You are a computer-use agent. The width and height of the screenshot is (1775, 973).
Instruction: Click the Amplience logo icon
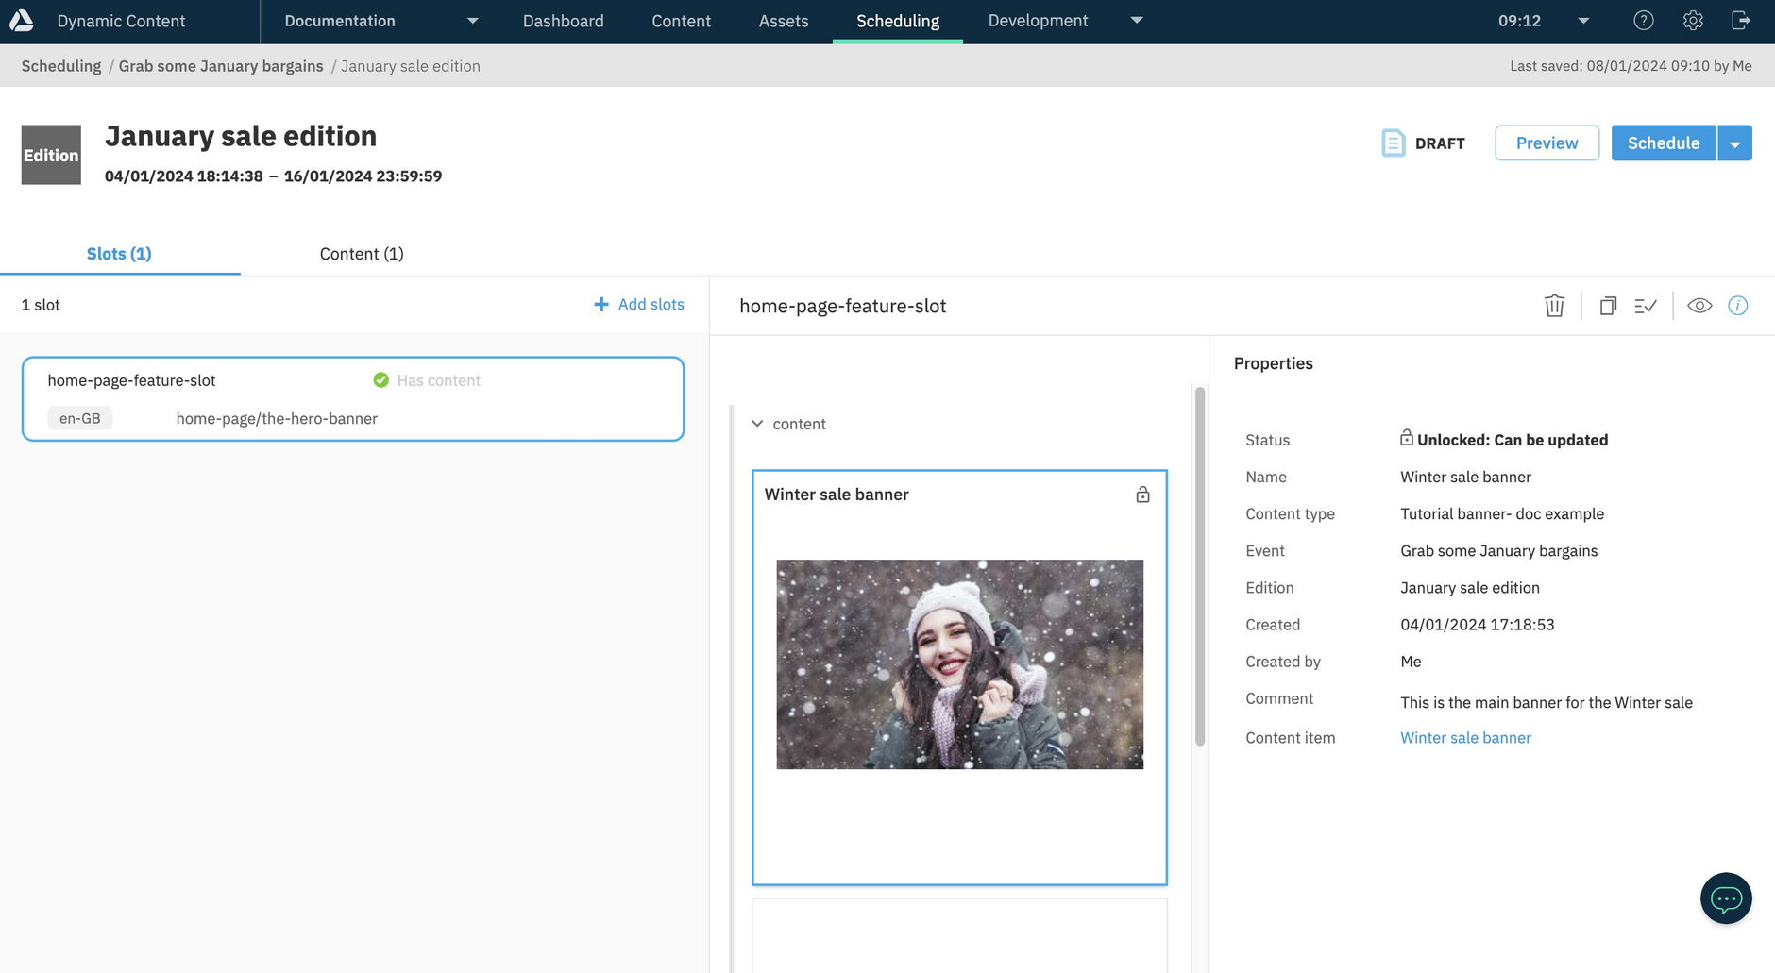coord(21,20)
